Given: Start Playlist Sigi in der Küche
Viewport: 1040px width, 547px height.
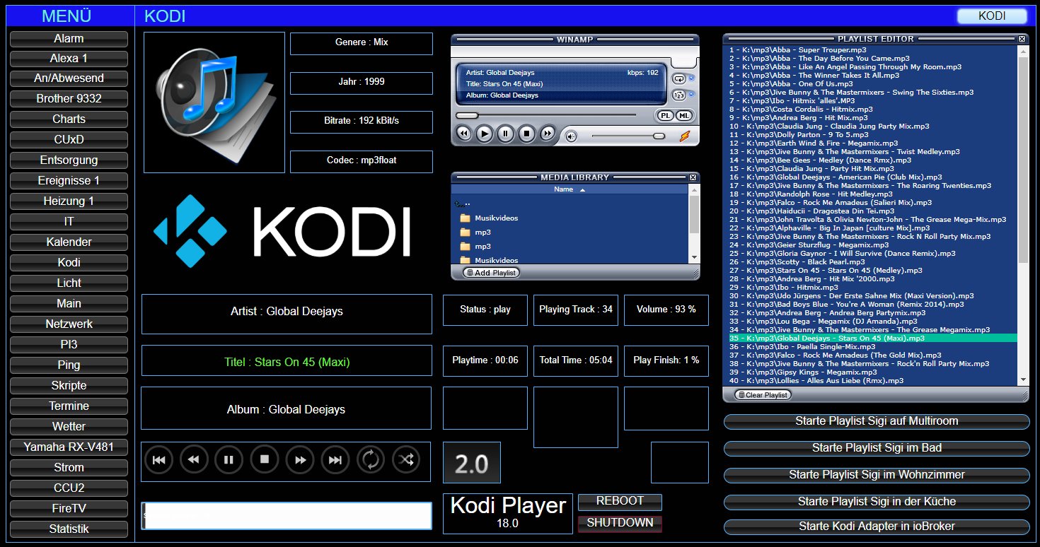Looking at the screenshot, I should (x=877, y=502).
